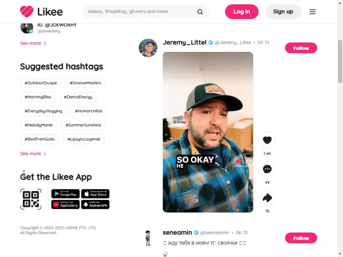Click the Google Play badge
This screenshot has height=257, width=343.
click(65, 194)
